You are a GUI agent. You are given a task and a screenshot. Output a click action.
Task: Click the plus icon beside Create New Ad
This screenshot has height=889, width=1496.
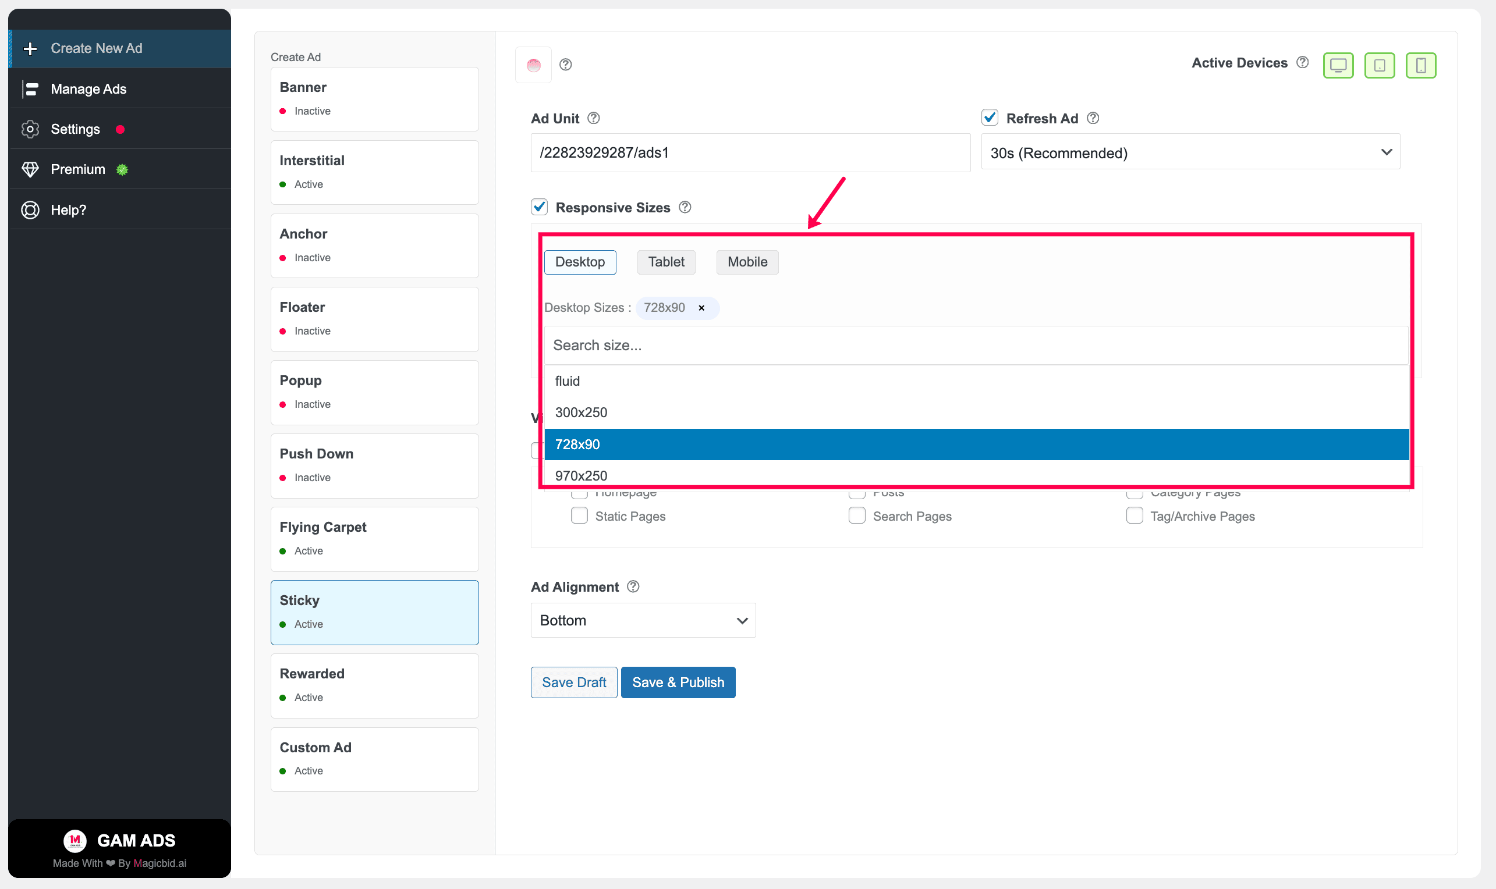(31, 48)
